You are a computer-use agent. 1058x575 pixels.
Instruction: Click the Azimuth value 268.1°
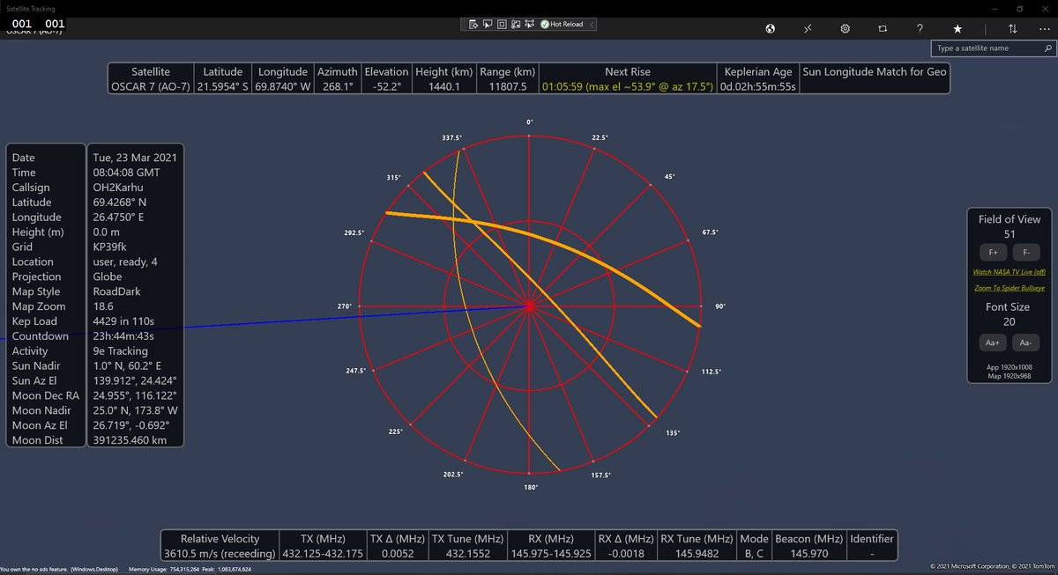coord(338,87)
